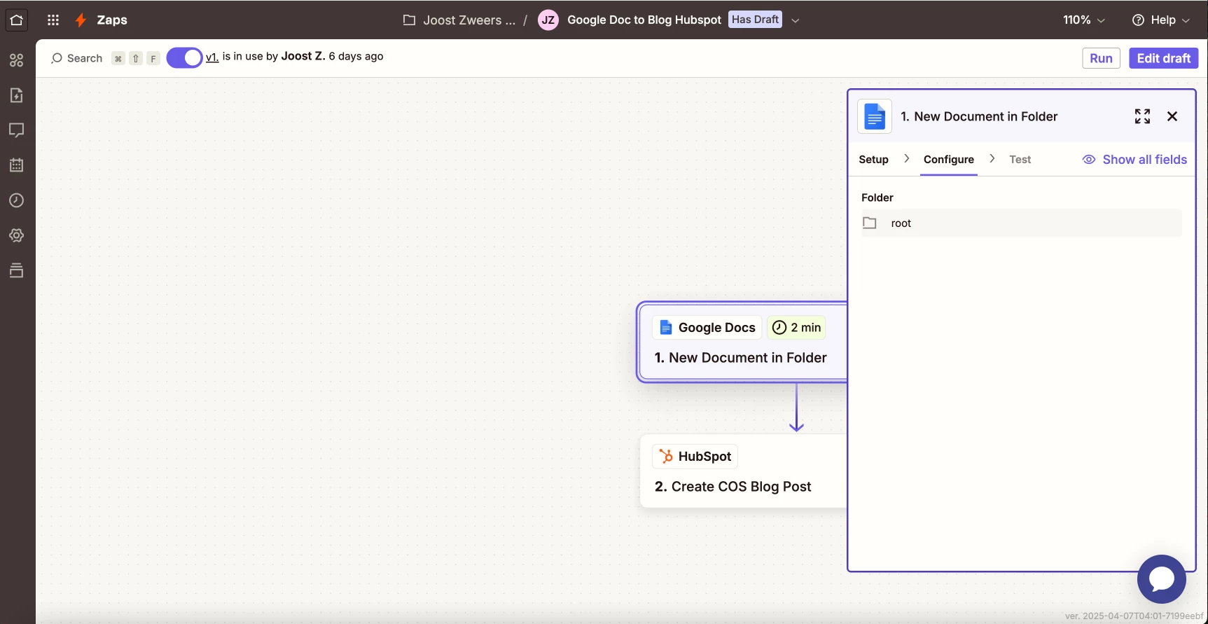Image resolution: width=1208 pixels, height=624 pixels.
Task: Click the search magnifier icon
Action: click(57, 58)
